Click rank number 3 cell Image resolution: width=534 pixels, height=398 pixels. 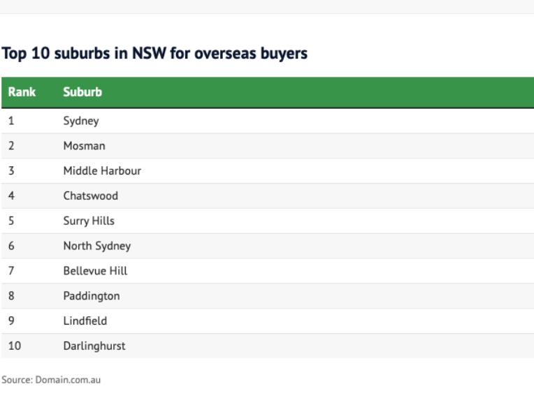coord(11,171)
